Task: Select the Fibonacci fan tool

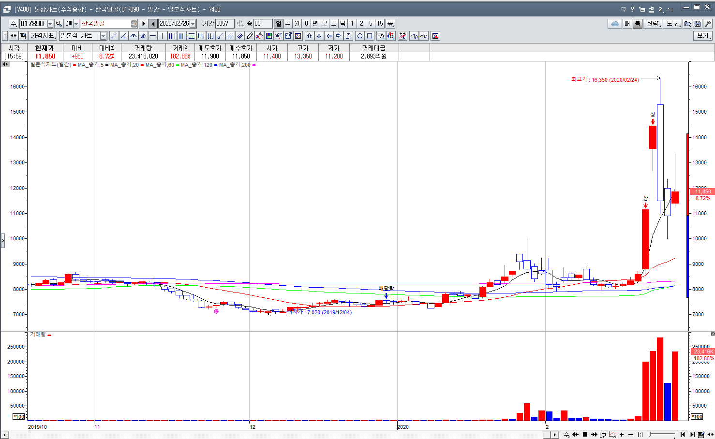Action: (143, 36)
